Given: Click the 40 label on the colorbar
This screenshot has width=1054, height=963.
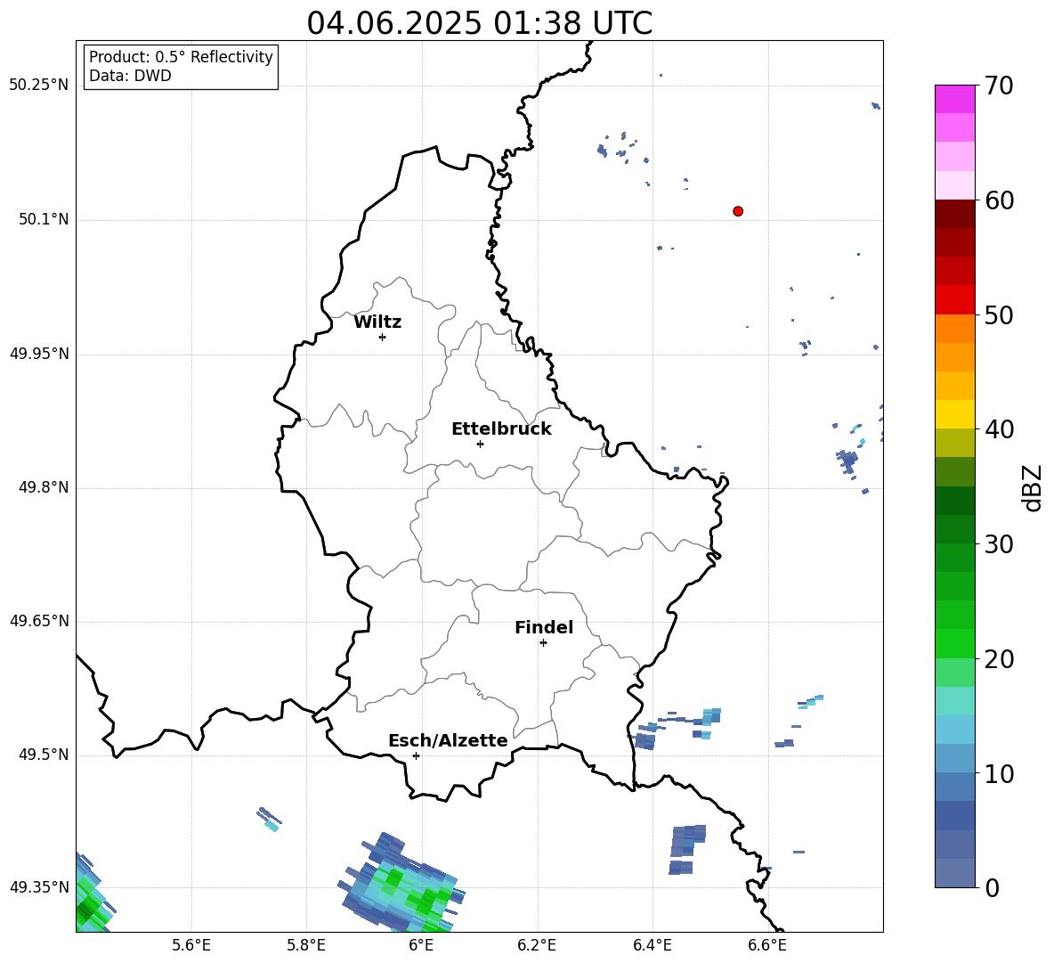Looking at the screenshot, I should click(999, 429).
